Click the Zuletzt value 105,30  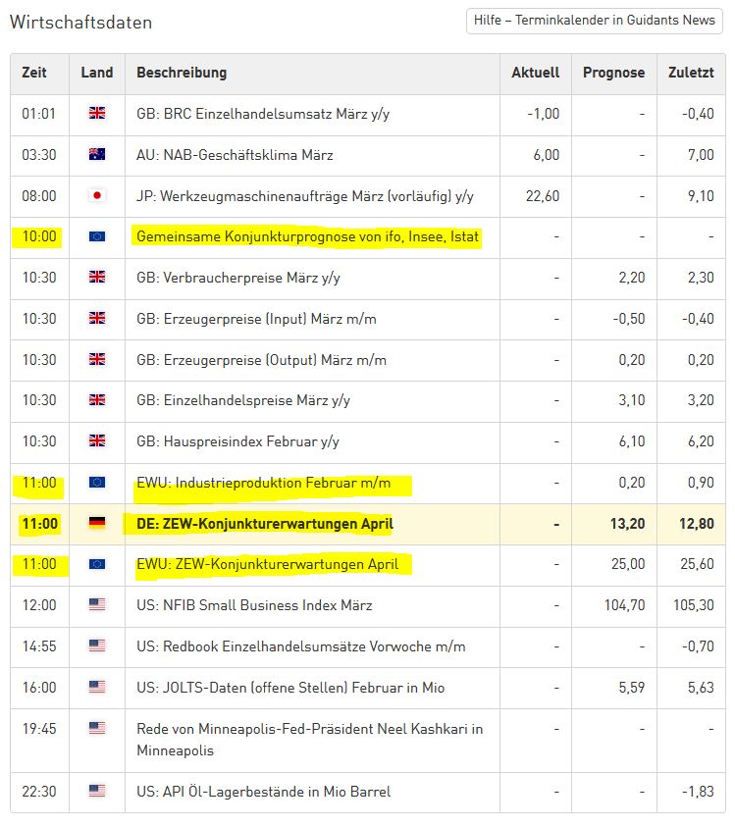pyautogui.click(x=694, y=605)
